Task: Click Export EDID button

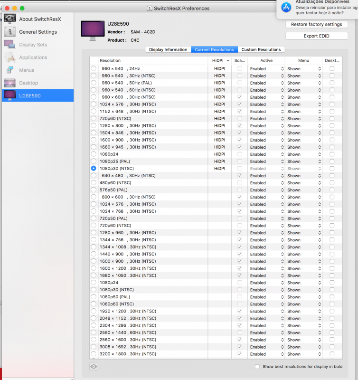Action: [x=317, y=36]
